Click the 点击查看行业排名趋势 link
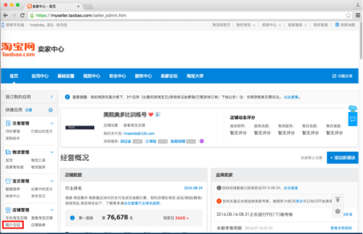363x234 pixels. point(142,203)
